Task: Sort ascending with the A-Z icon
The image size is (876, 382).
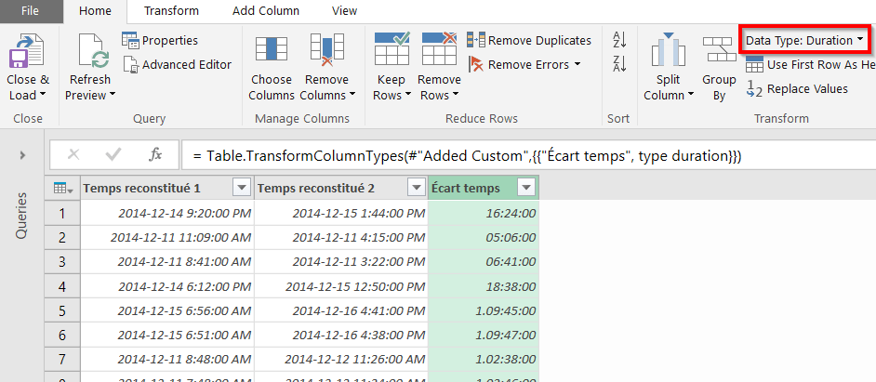Action: coord(620,39)
